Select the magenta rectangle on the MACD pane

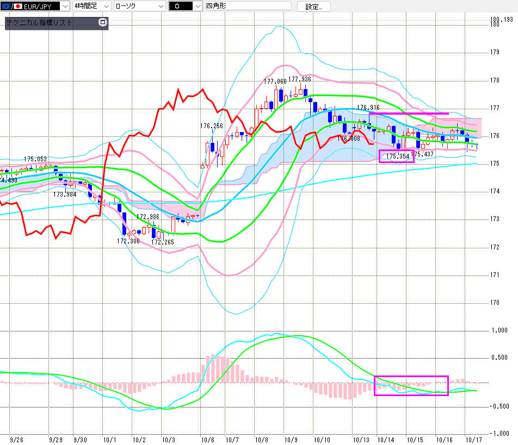(x=411, y=385)
